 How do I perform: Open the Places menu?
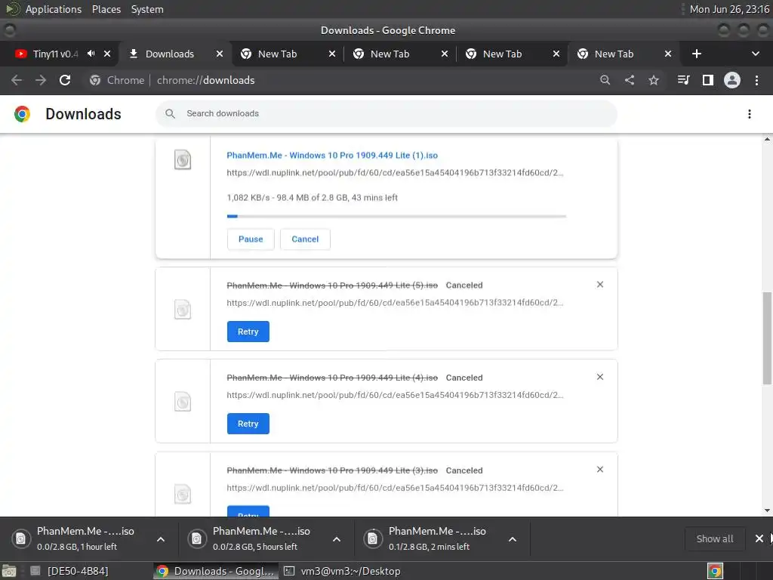(106, 9)
